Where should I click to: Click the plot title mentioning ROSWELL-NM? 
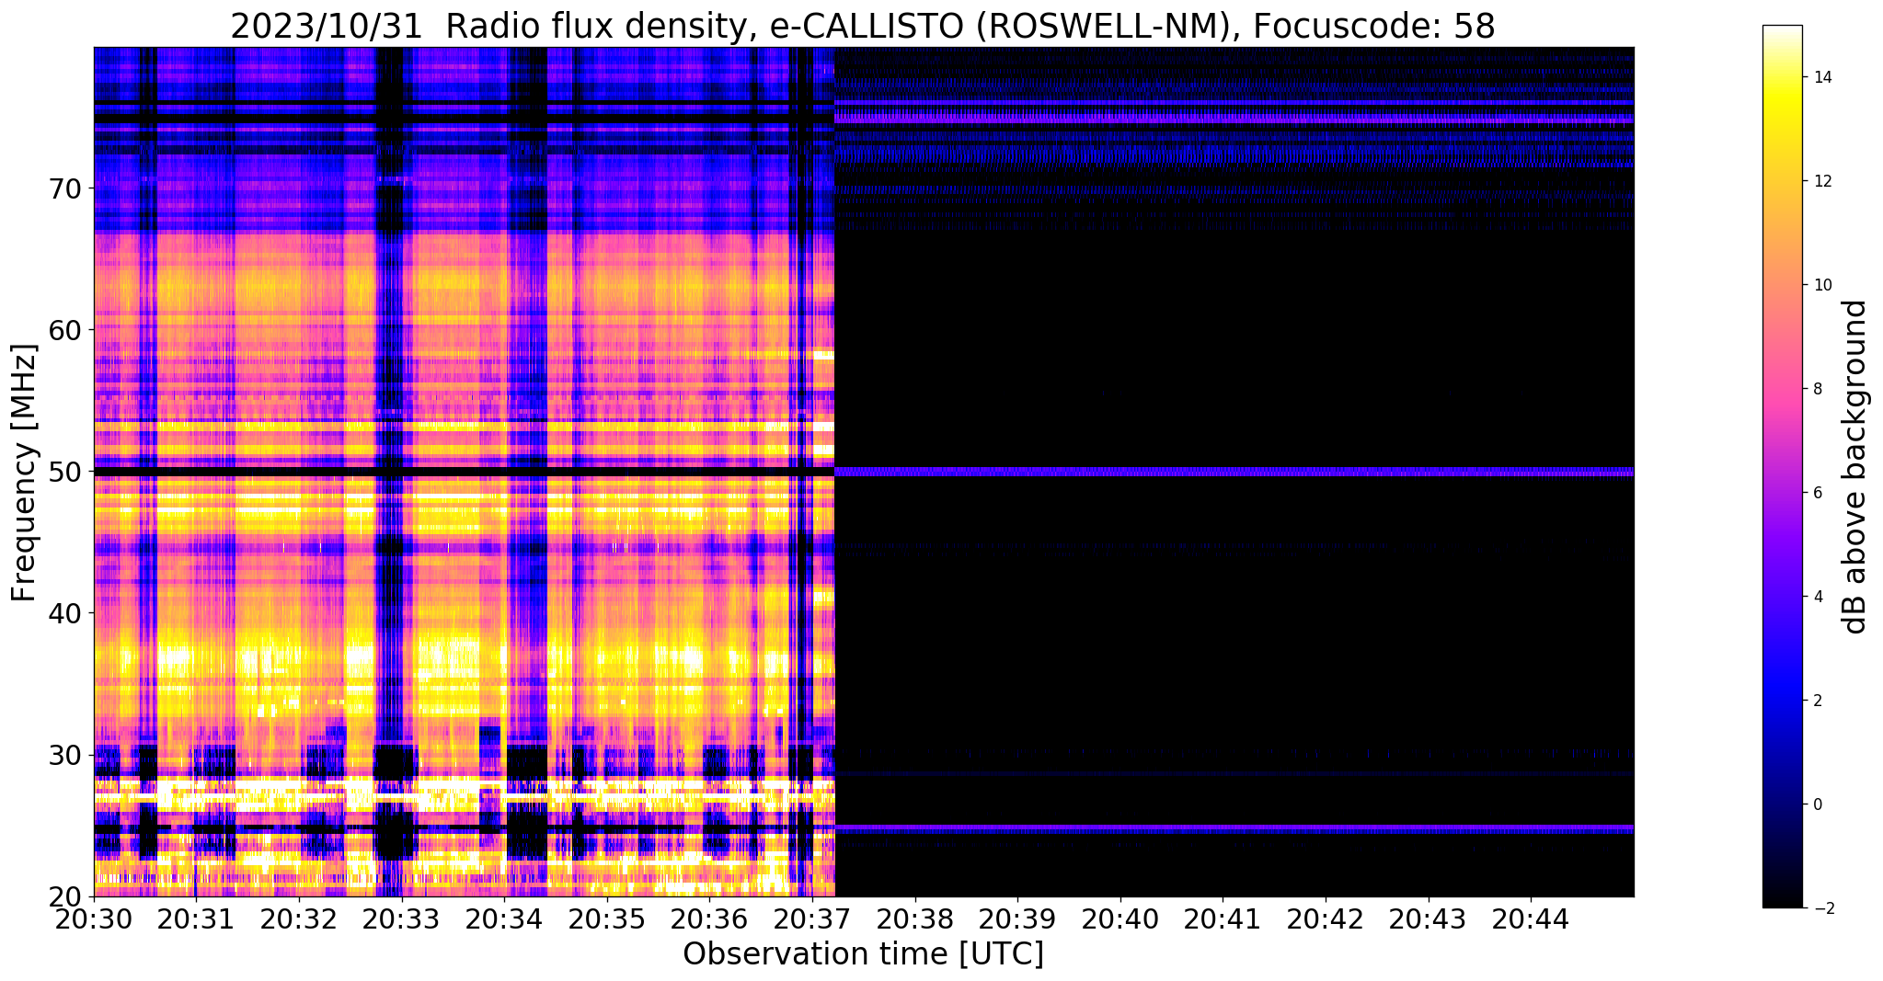point(863,26)
